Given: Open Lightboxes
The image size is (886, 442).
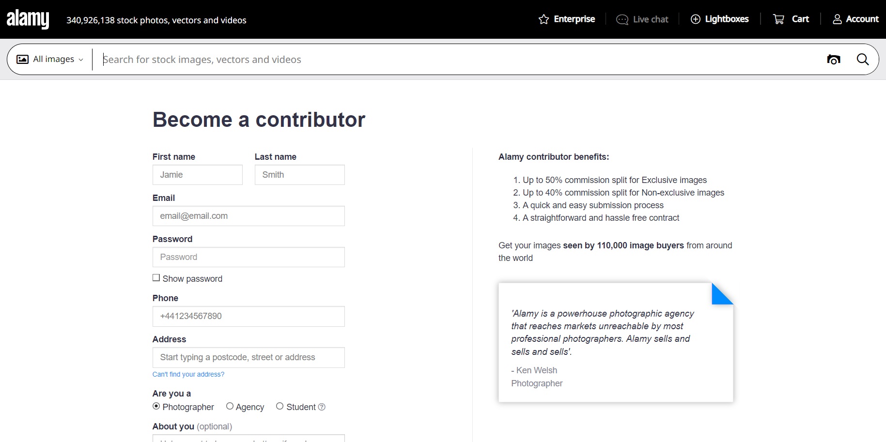Looking at the screenshot, I should point(719,19).
